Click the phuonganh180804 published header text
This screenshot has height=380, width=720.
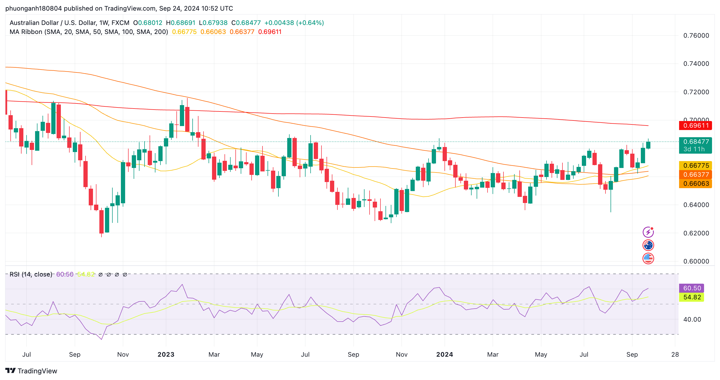(x=119, y=8)
